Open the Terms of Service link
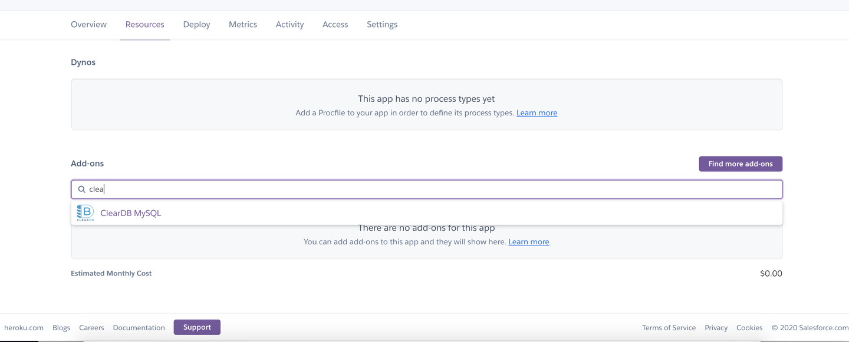Screen dimensions: 849x342 669,328
